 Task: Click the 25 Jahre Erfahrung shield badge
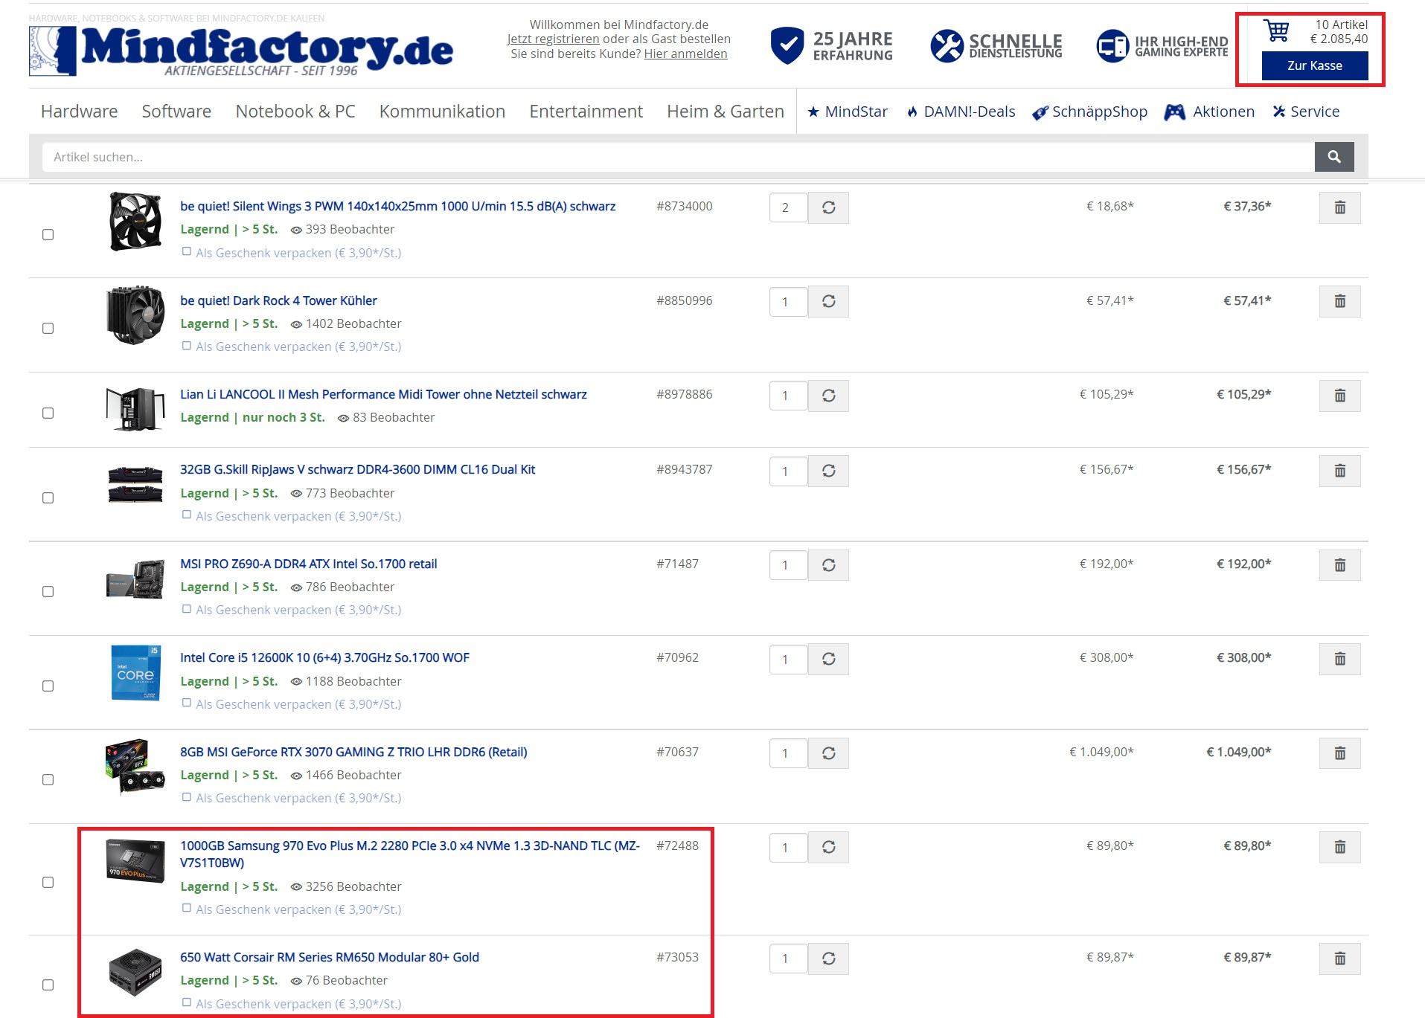tap(832, 46)
